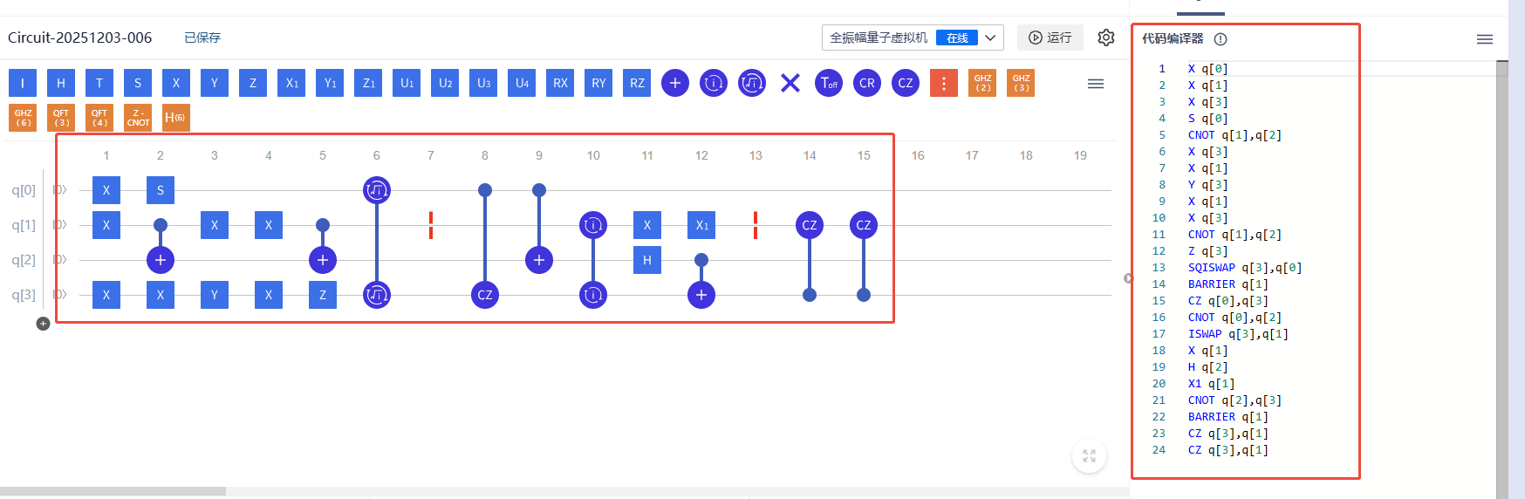
Task: Click the horizontal scrollbar under the circuit
Action: click(x=113, y=491)
